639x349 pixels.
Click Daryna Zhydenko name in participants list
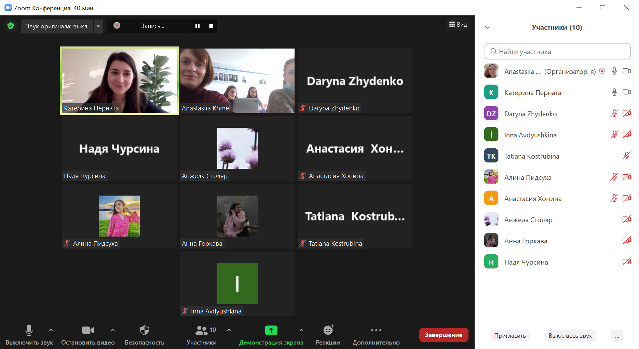[x=530, y=114]
